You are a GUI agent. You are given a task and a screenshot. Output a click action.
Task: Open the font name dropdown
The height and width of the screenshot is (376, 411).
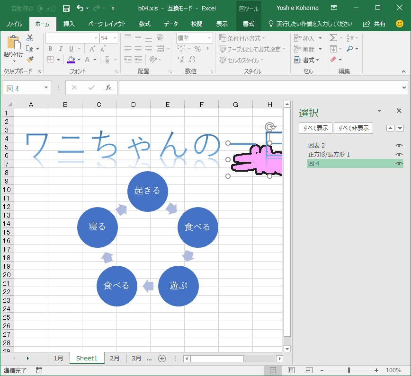[x=96, y=38]
